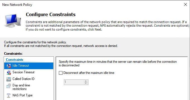Open the Called Station ID constraint
This screenshot has height=100, width=190.
click(x=29, y=79)
